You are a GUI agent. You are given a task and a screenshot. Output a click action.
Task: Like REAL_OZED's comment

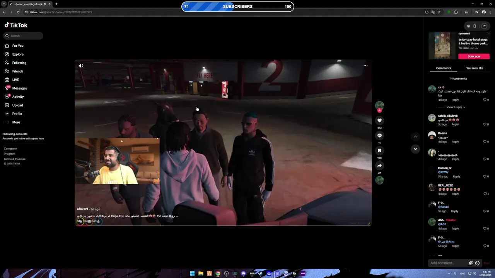[486, 194]
